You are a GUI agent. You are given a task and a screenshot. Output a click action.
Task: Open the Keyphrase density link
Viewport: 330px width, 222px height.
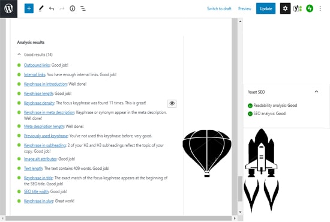click(x=39, y=103)
